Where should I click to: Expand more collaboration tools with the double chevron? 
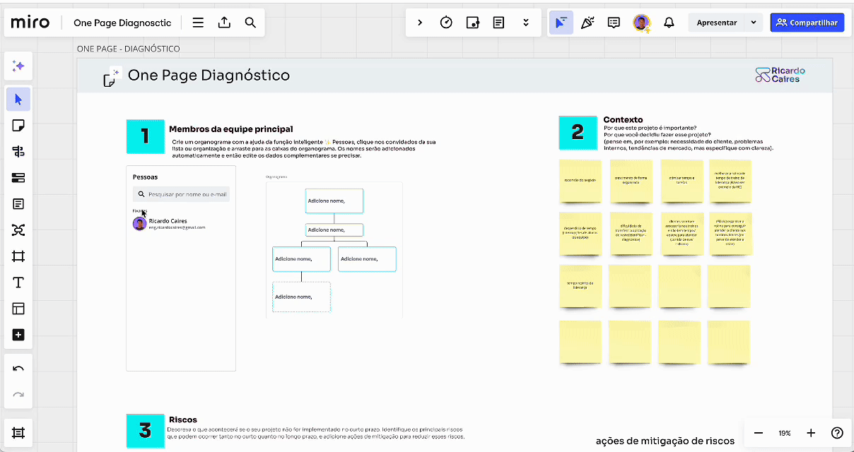coord(526,23)
